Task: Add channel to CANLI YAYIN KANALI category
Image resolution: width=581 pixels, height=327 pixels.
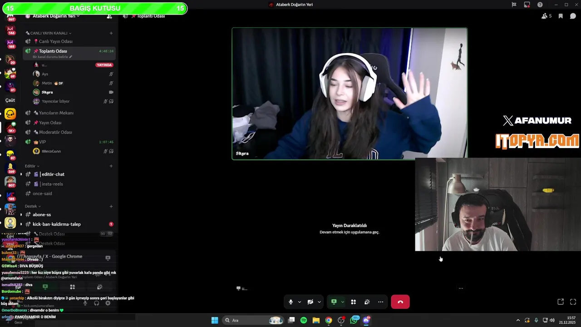Action: 111,33
